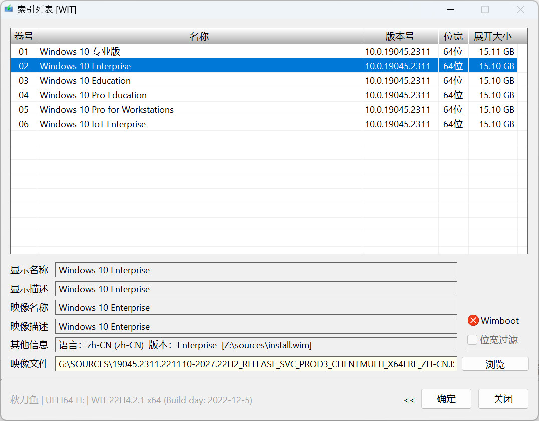Image resolution: width=539 pixels, height=421 pixels.
Task: Click the 64位 cell in row 04
Action: [453, 95]
